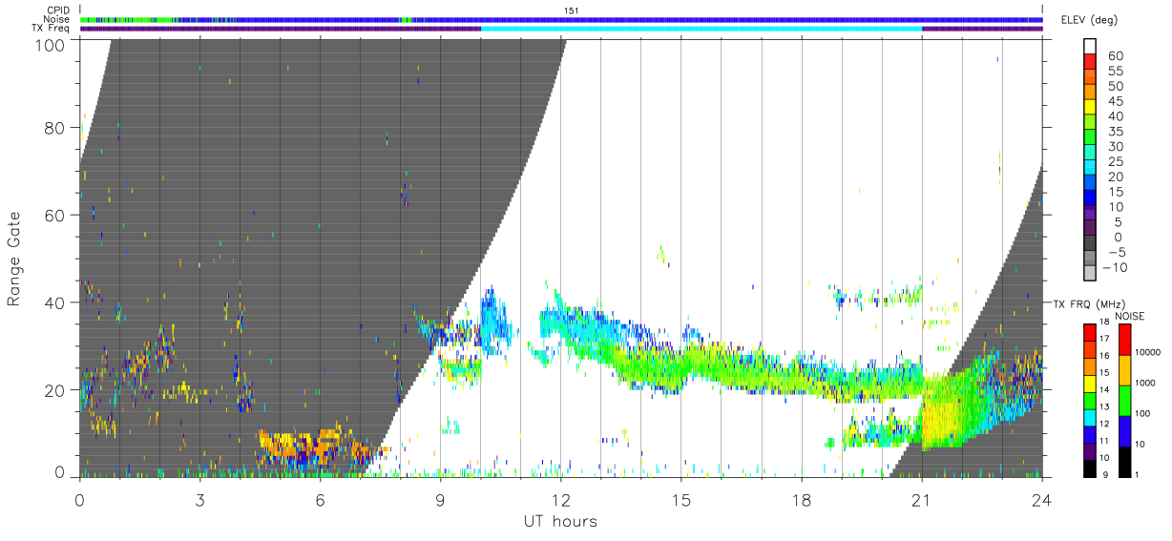The width and height of the screenshot is (1172, 541).
Task: Click the 80 tick on Range Gate axis
Action: tap(55, 128)
